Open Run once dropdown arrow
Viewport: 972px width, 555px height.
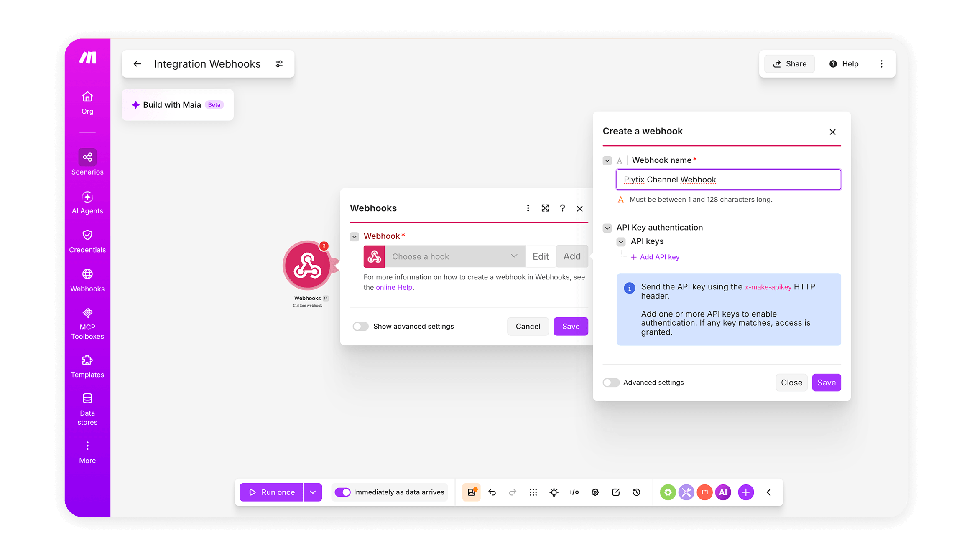[313, 492]
